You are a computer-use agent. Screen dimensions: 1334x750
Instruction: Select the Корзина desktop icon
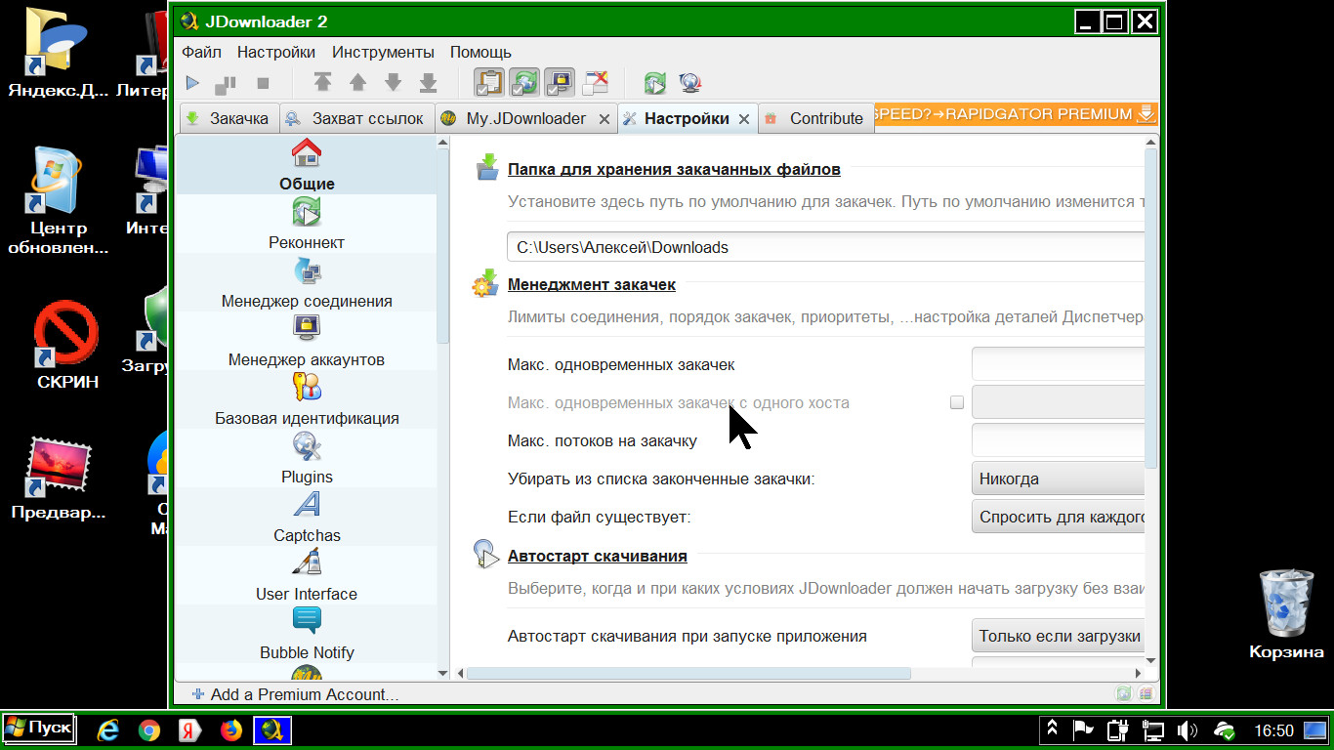(1286, 615)
